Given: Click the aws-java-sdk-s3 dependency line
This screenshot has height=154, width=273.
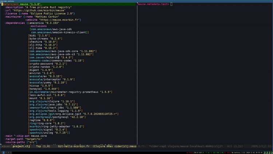Looking at the screenshot, I should coord(61,54).
